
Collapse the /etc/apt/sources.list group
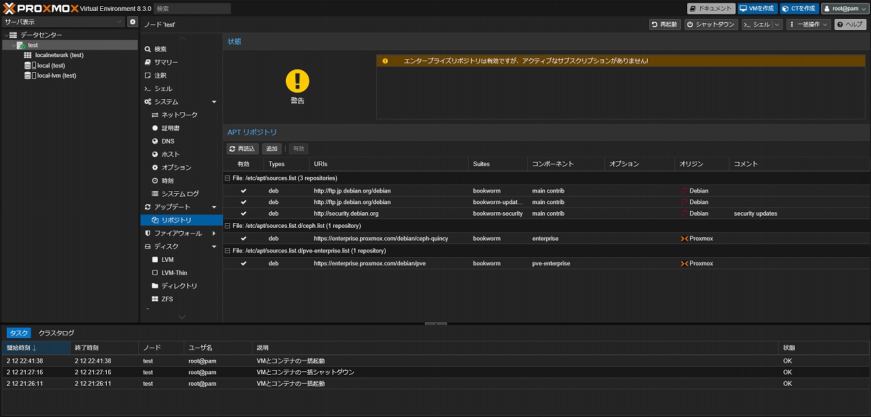228,178
